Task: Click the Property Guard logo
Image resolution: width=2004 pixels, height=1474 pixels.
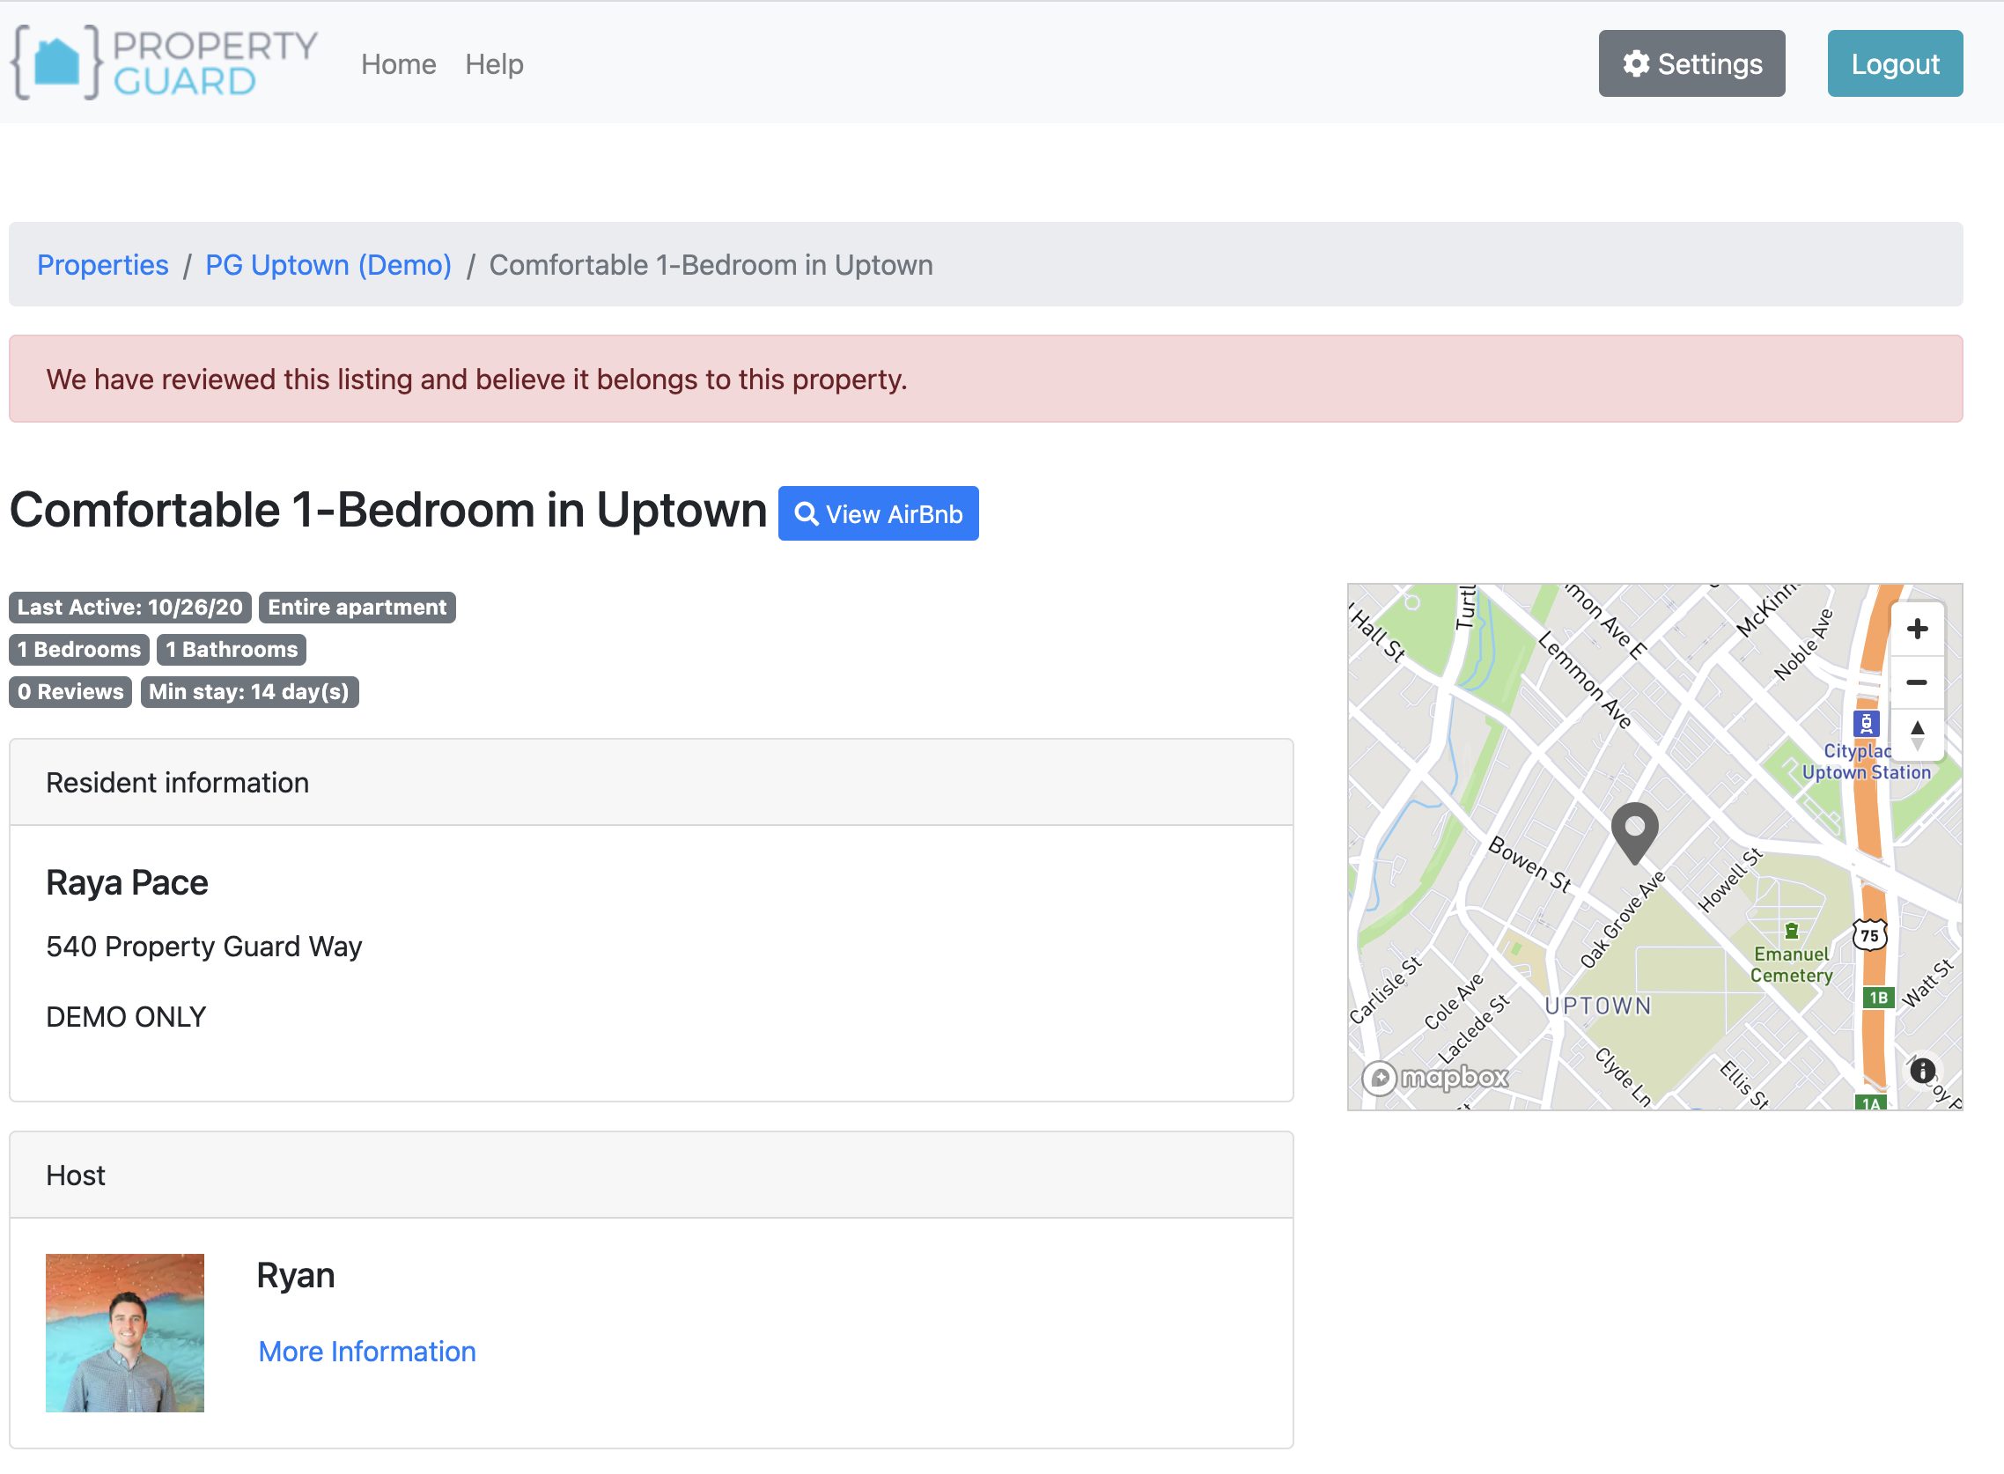Action: [165, 63]
